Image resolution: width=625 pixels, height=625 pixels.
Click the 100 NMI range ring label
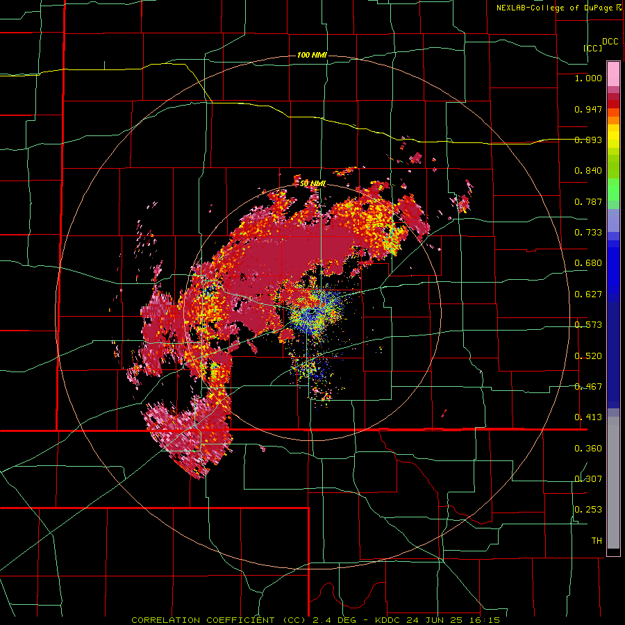[312, 55]
